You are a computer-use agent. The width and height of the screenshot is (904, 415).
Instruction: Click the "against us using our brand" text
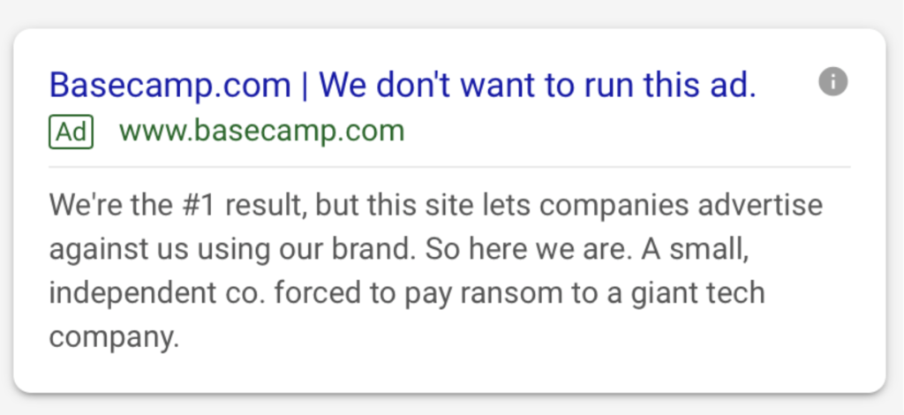point(235,250)
